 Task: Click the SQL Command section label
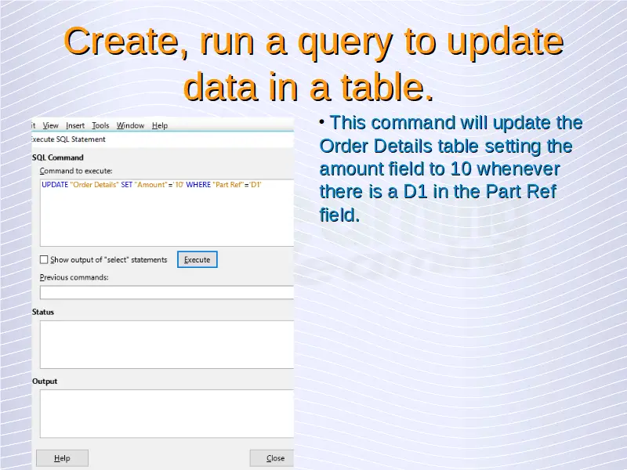[x=58, y=157]
